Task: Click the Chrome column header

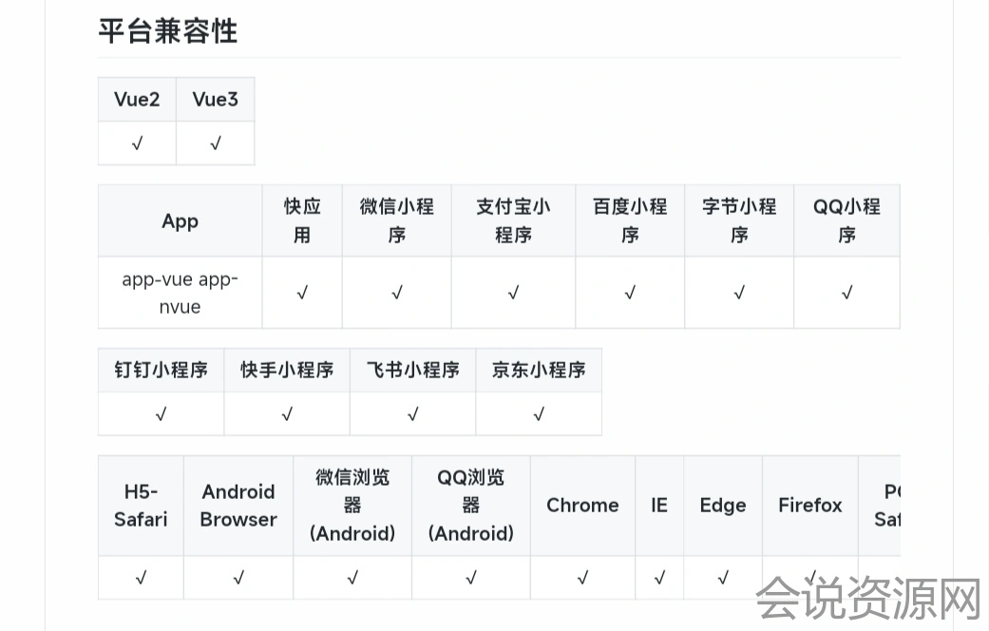Action: (x=582, y=506)
